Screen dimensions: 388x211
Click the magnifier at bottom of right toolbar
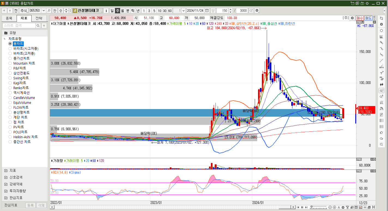coord(381,144)
